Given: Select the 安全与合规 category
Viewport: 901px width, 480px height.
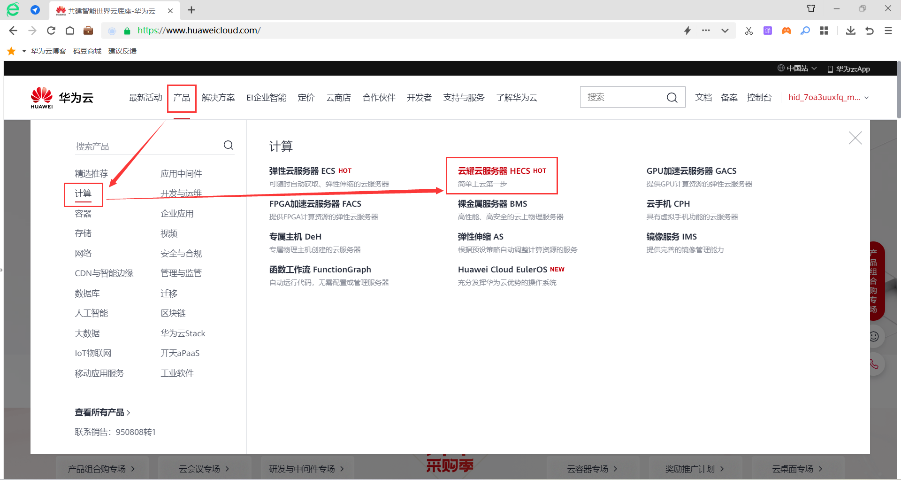Looking at the screenshot, I should [x=181, y=254].
